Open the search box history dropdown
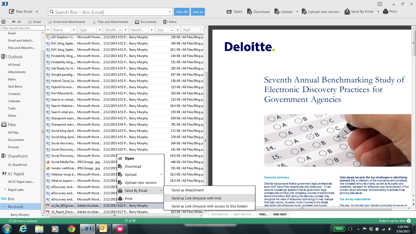The height and width of the screenshot is (234, 416). click(x=170, y=12)
